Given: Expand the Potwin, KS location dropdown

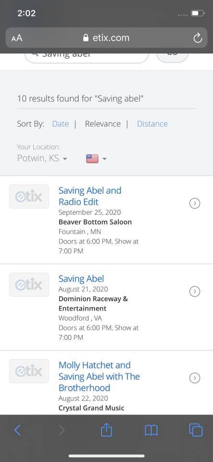Looking at the screenshot, I should (42, 158).
